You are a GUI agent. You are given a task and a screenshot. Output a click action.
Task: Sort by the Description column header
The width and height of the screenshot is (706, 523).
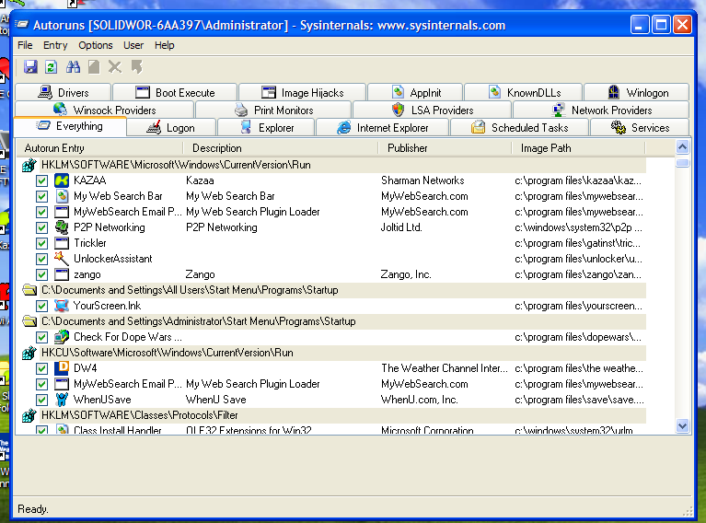[281, 148]
